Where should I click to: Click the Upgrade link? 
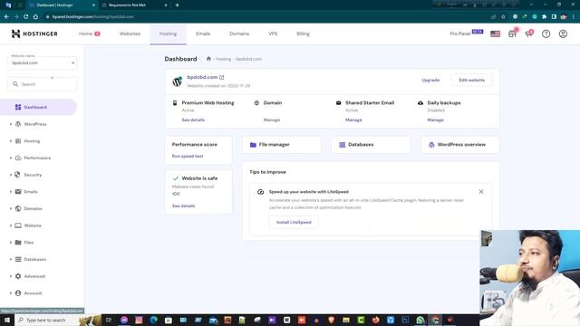tap(430, 81)
